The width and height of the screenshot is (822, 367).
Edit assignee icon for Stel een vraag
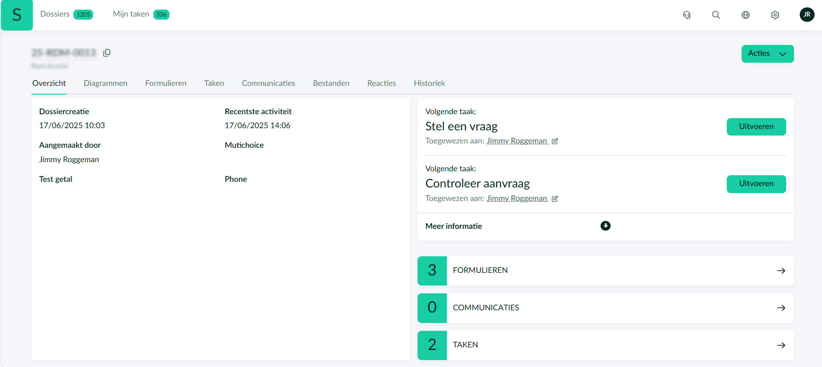pos(555,141)
